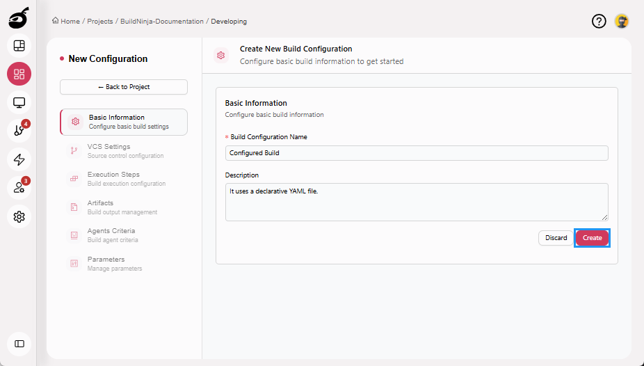Focus the Build Configuration Name field
Screen dimensions: 644x366
pos(417,153)
